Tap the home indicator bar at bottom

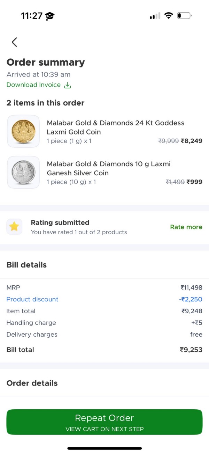(104, 448)
